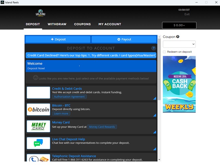220x165 pixels.
Task: Enable Redeem on deposit checkbox
Action: pyautogui.click(x=164, y=52)
